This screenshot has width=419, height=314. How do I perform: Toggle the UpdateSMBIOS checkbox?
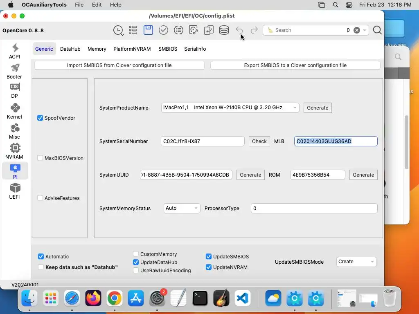(x=209, y=257)
